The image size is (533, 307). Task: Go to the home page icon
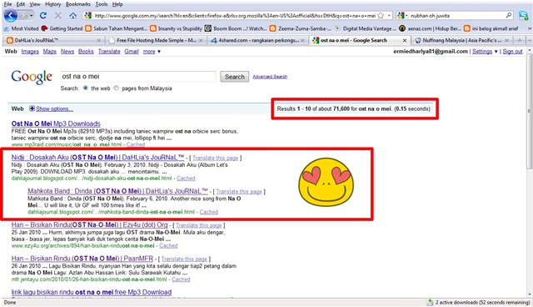(72, 16)
